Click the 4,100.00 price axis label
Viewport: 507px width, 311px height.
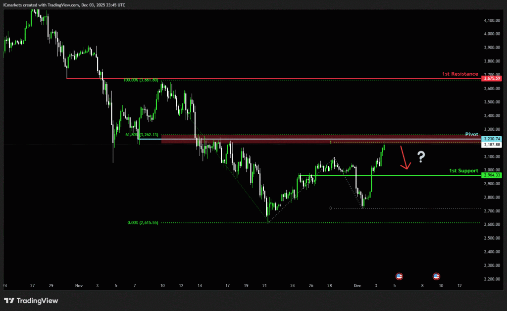[x=492, y=20]
